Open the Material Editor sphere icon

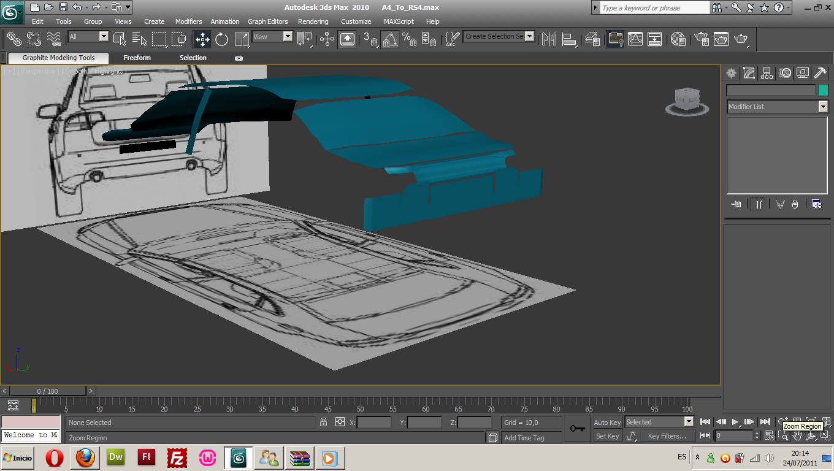tap(678, 39)
